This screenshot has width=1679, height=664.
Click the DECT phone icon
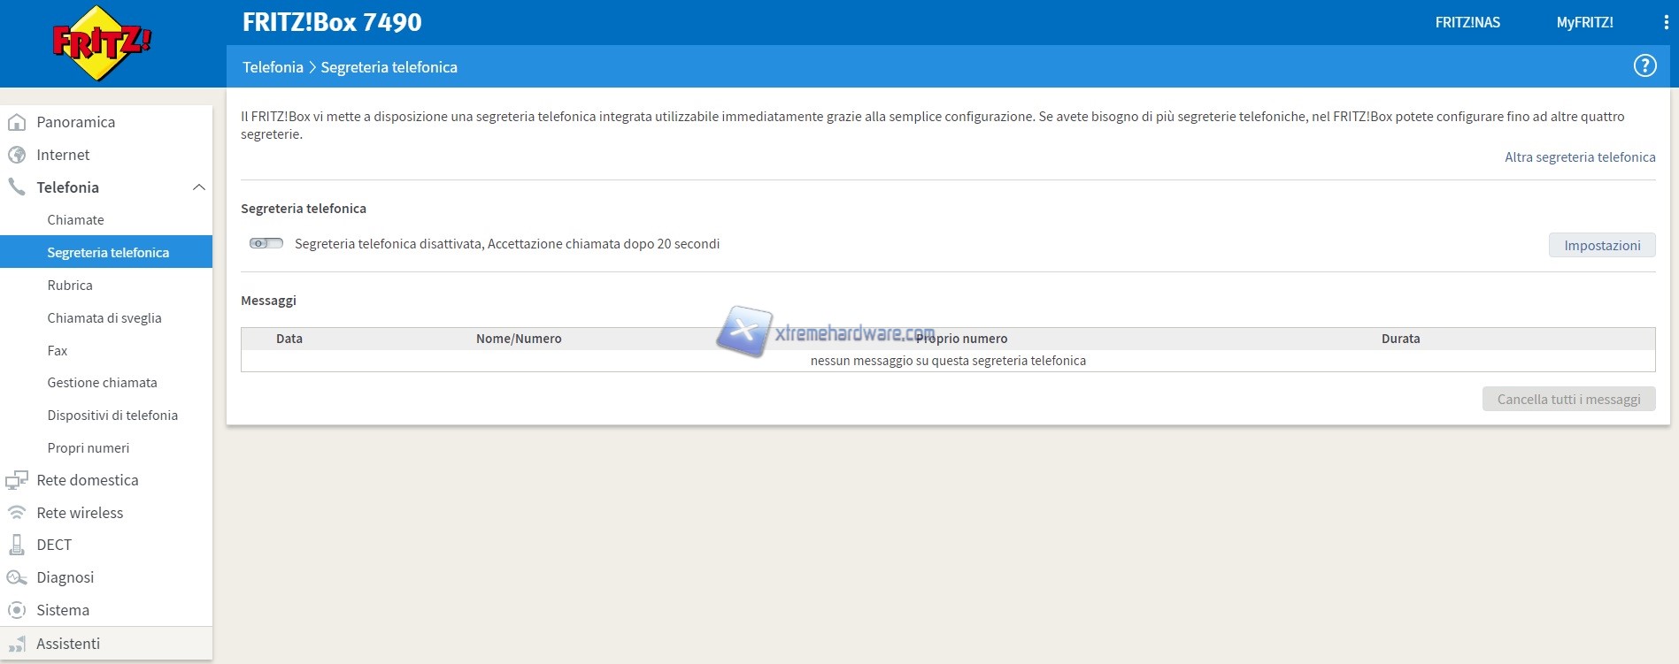17,545
